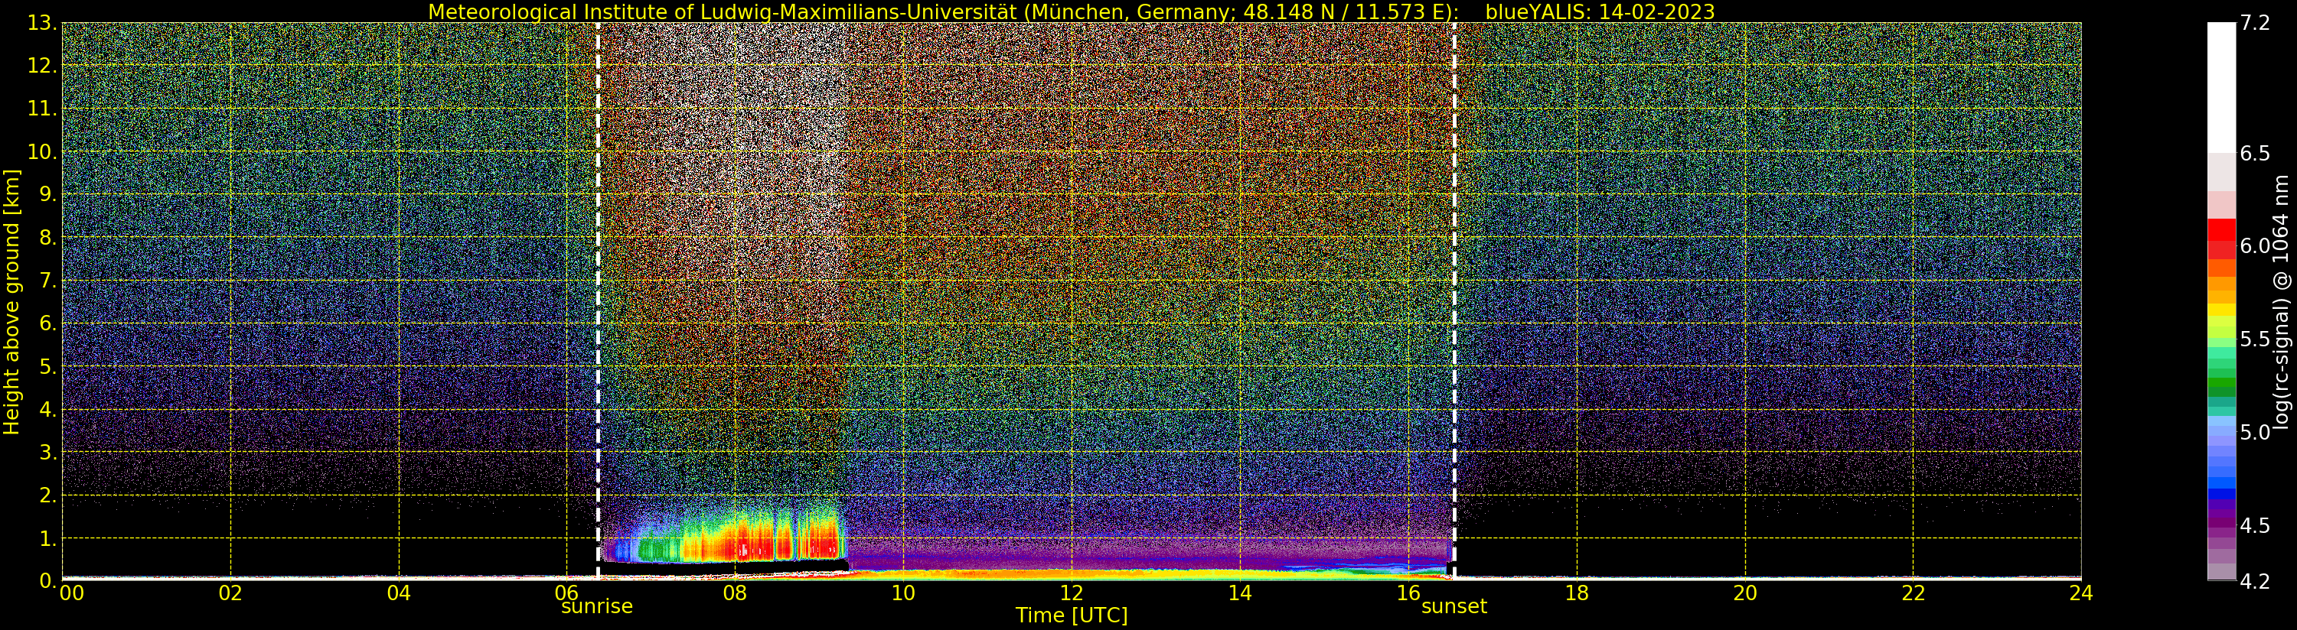Screen dimensions: 2297x630
Task: Click the time tick label 02
Action: click(230, 593)
